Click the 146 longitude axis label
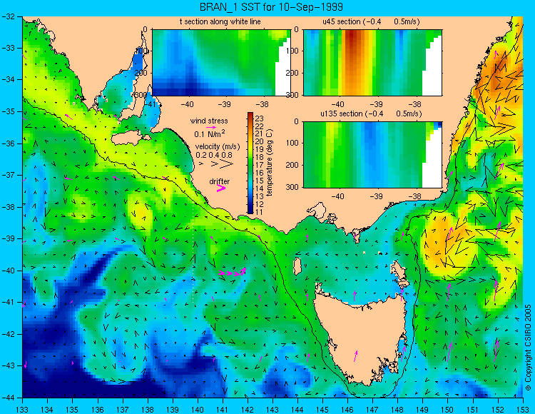 pos(347,409)
